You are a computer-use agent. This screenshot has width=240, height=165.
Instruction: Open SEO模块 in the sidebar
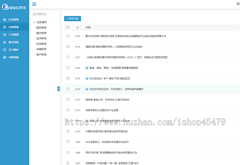pyautogui.click(x=15, y=50)
